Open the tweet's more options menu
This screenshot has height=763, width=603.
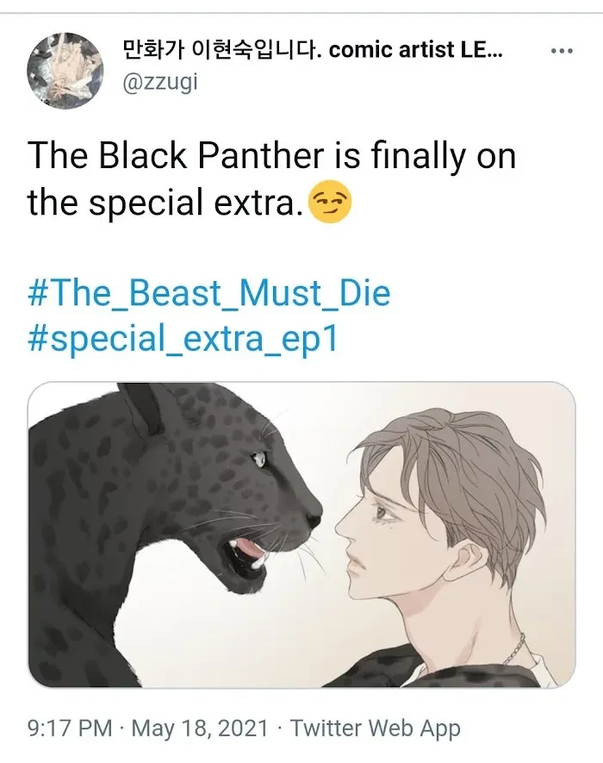(562, 51)
